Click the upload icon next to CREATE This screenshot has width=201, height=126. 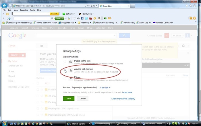pos(23,55)
